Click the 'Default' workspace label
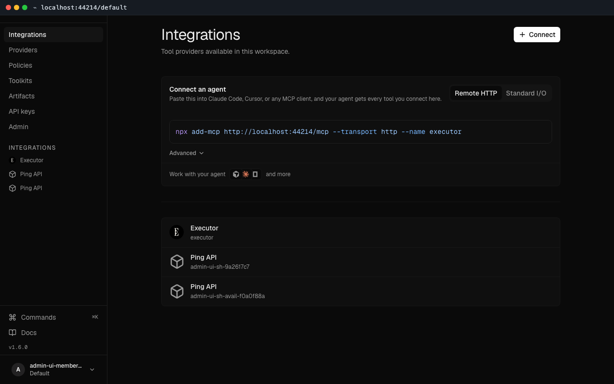Image resolution: width=614 pixels, height=384 pixels. [39, 373]
